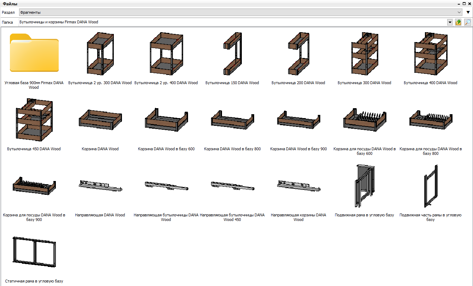Open the Раздел combo box showing Фрагменты

tap(240, 12)
